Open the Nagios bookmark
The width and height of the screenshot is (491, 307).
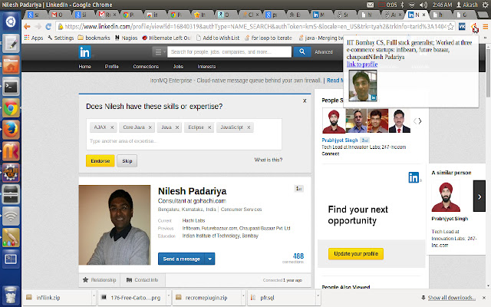126,38
